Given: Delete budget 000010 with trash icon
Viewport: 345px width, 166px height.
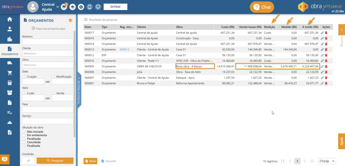Looking at the screenshot, I should pyautogui.click(x=326, y=61).
